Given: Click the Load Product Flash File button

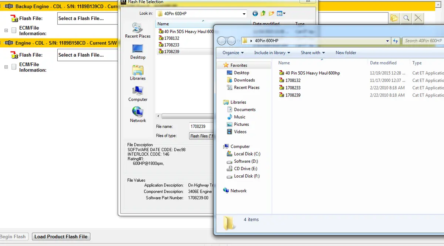Looking at the screenshot, I should (x=61, y=237).
